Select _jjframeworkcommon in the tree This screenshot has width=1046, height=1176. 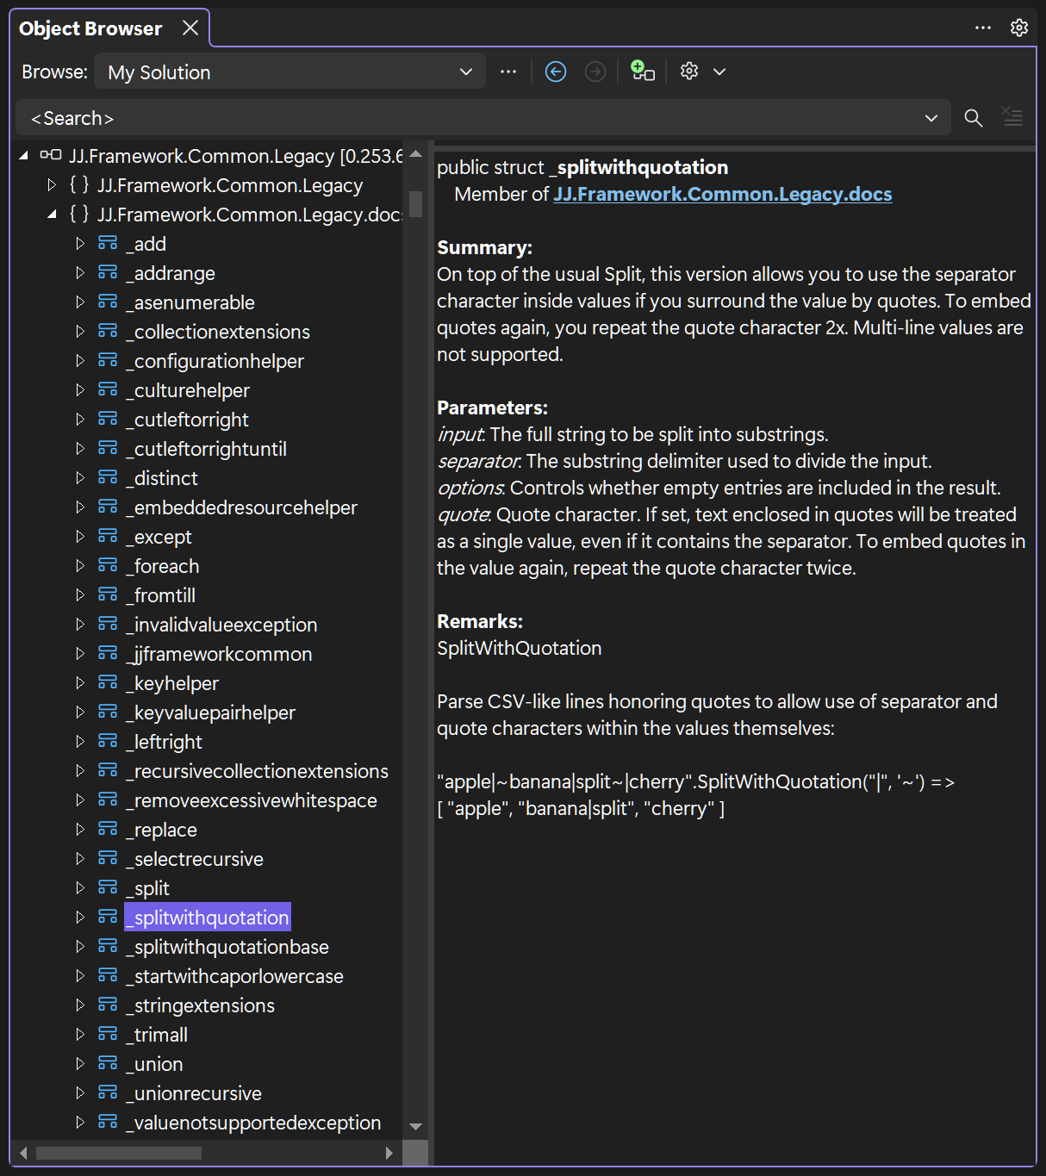click(219, 654)
